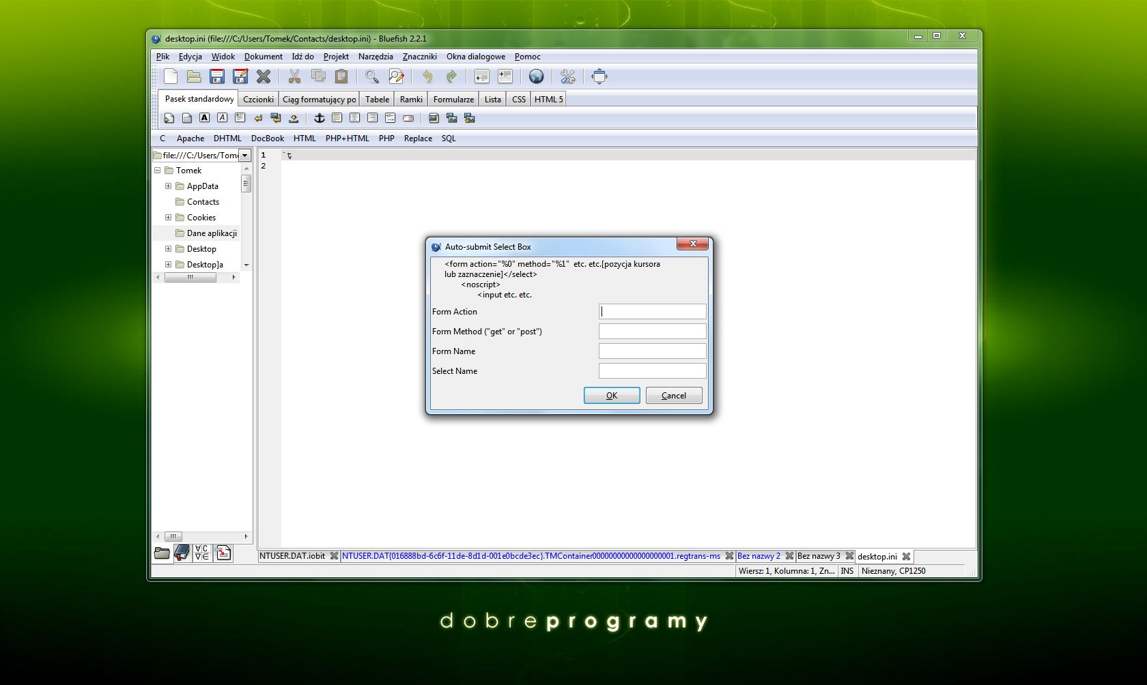
Task: Click the center alignment icon
Action: (354, 118)
